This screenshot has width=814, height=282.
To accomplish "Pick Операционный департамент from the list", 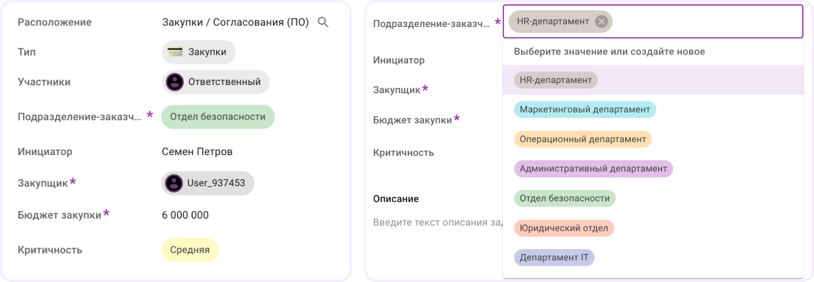I will click(583, 139).
